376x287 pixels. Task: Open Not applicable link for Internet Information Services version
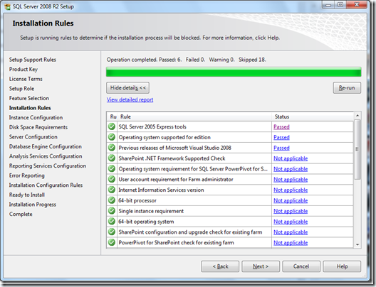291,190
